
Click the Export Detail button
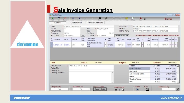point(100,89)
